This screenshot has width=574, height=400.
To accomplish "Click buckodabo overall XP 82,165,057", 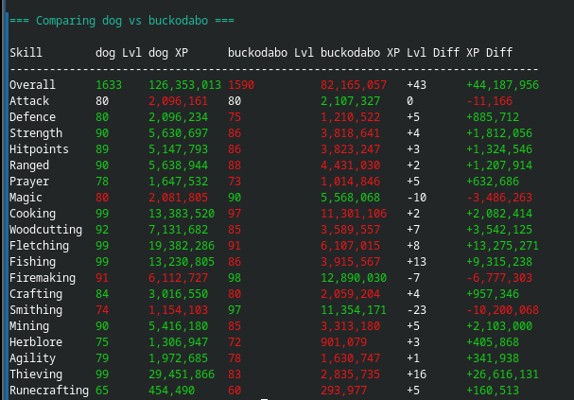I will [x=354, y=85].
